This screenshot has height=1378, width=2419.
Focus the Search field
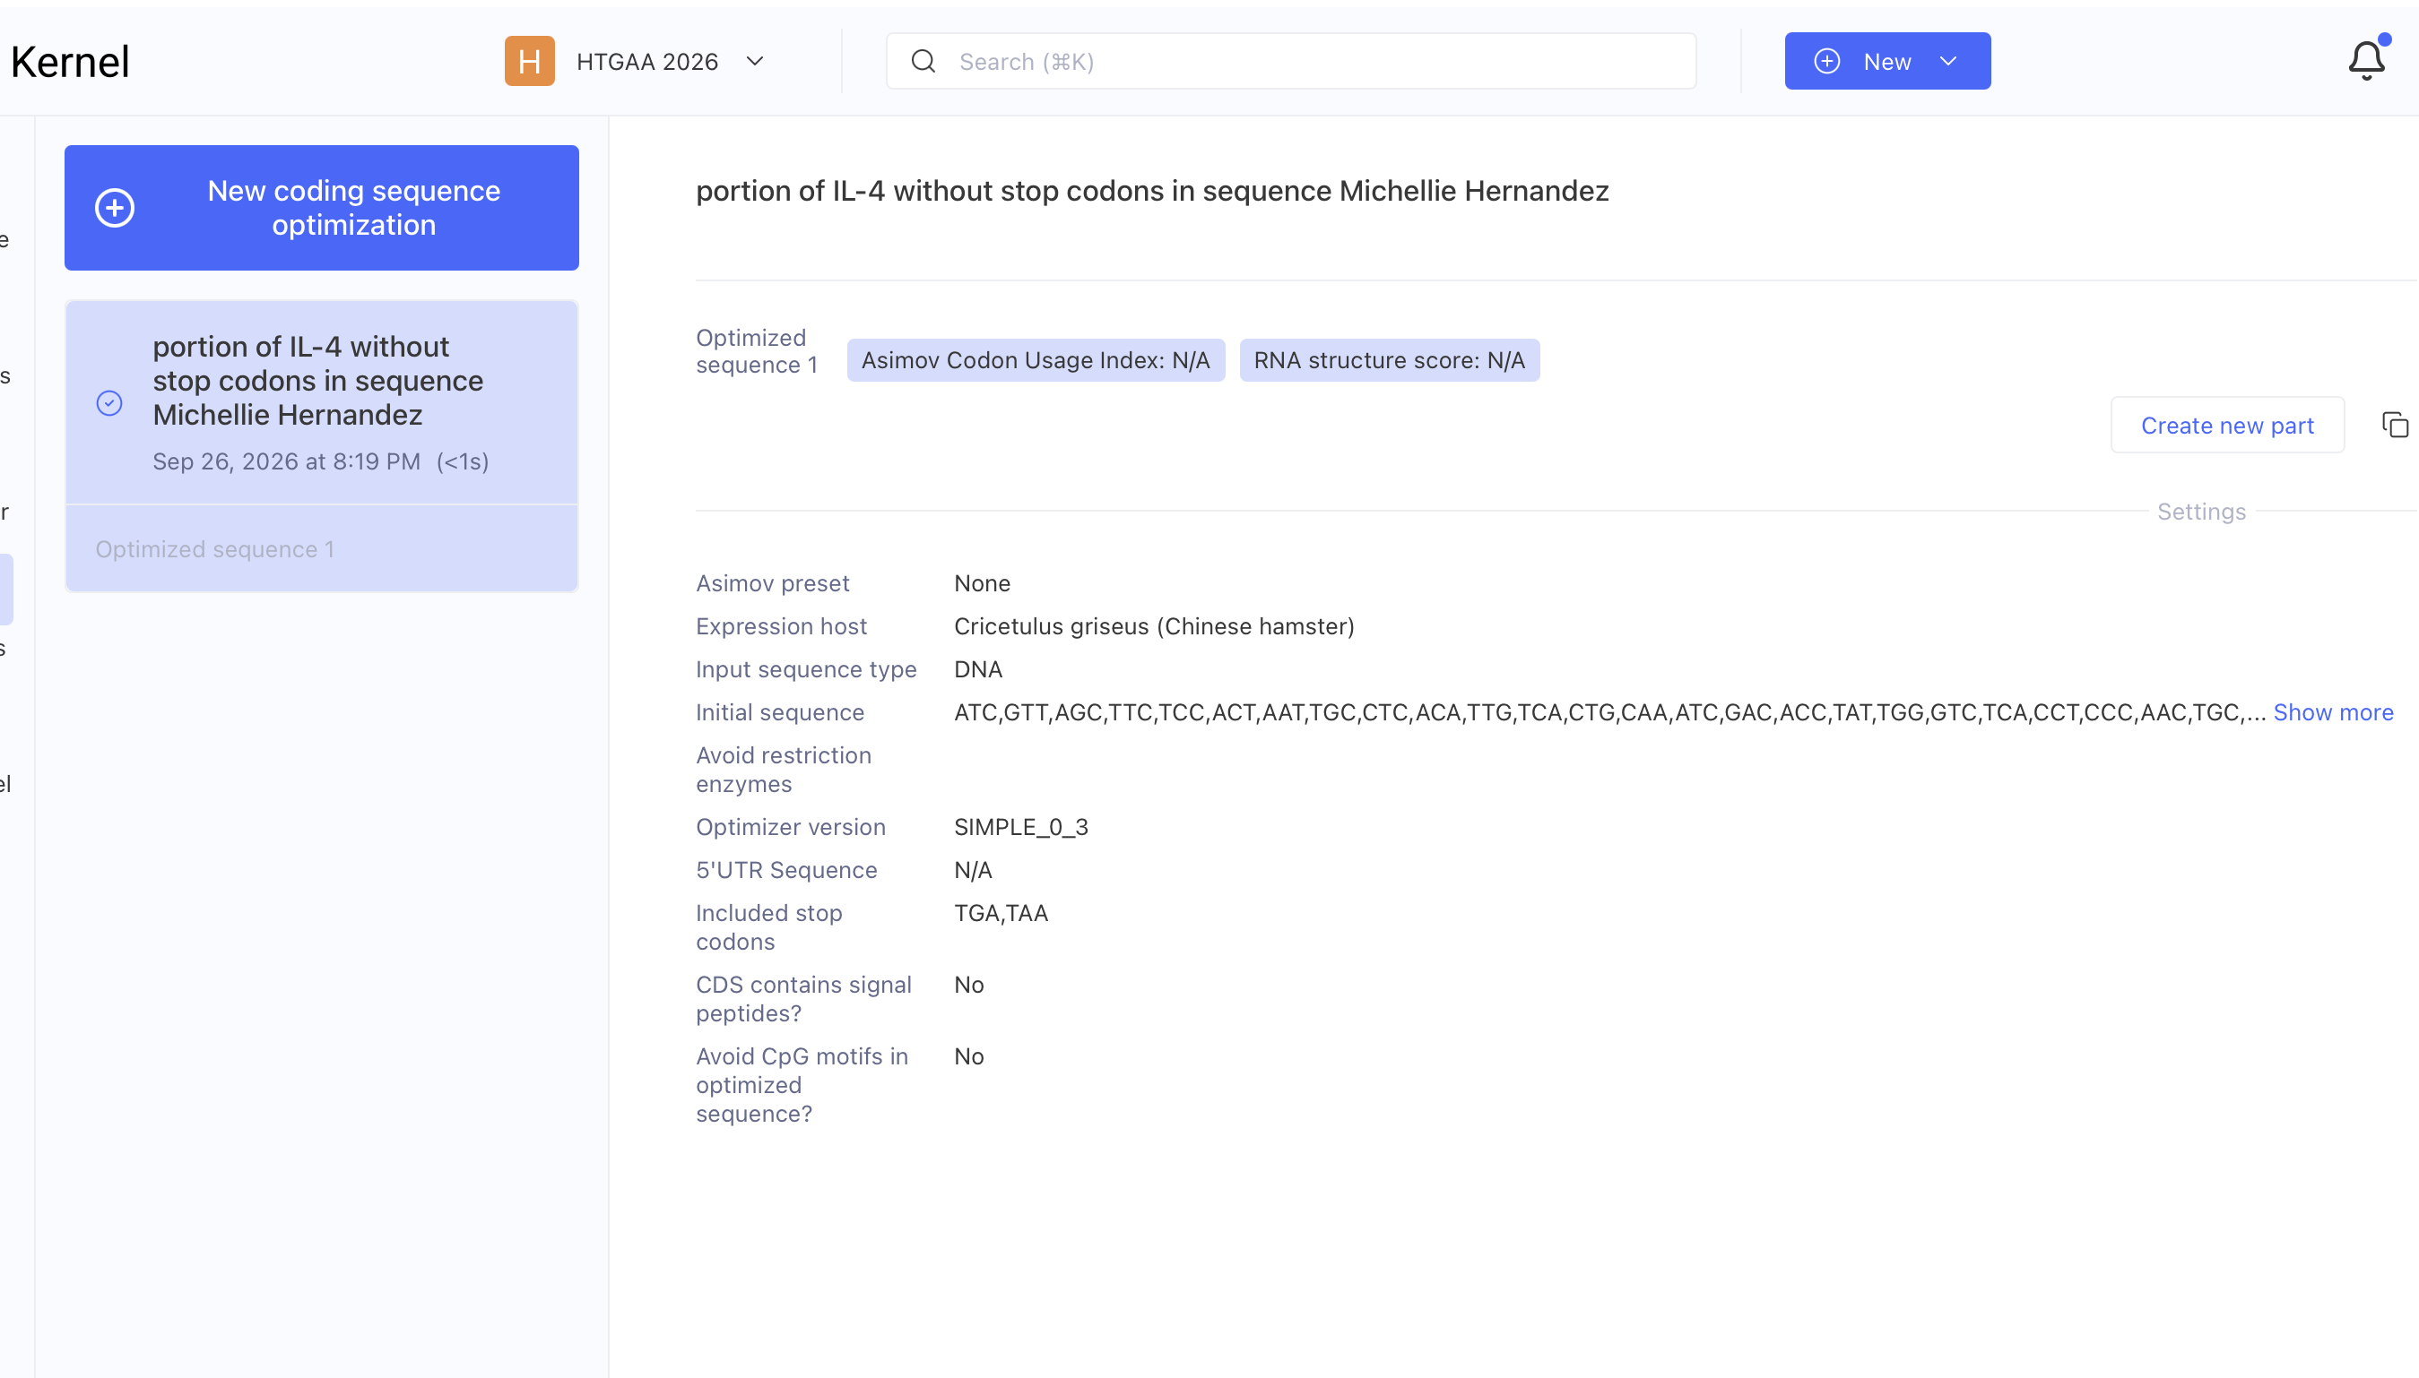[1290, 62]
